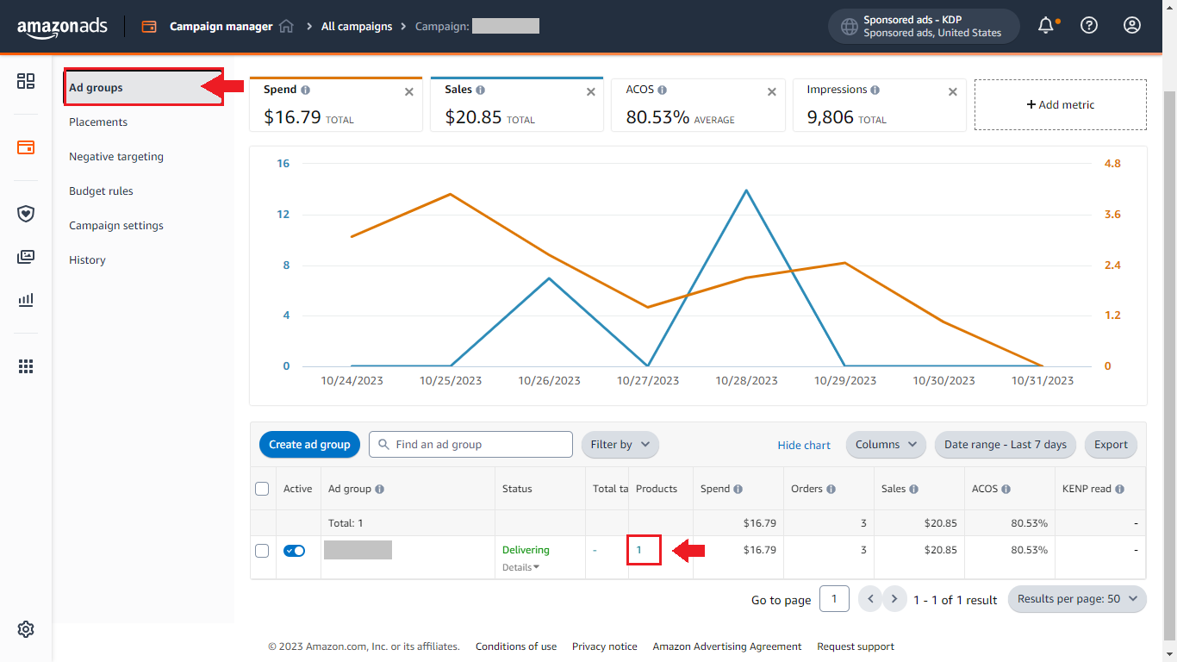Select the sponsored ads sidebar icon

[25, 147]
